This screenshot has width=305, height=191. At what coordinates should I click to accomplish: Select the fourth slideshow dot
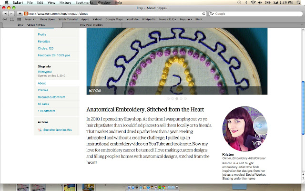pos(181,99)
